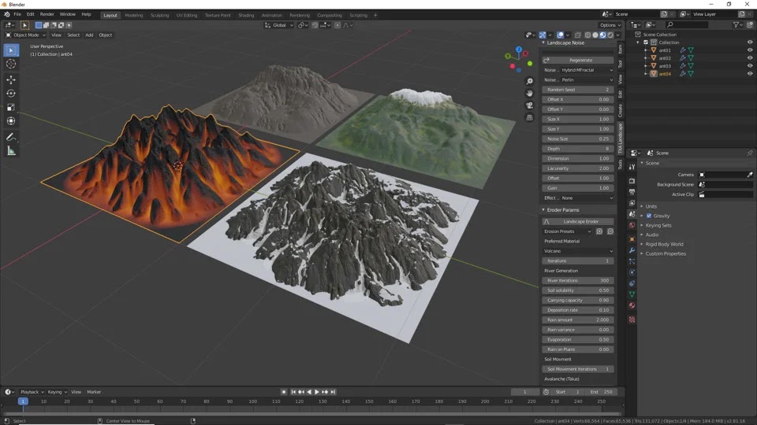Click the viewport zoom magnifier icon
This screenshot has height=425, width=757.
coord(530,81)
